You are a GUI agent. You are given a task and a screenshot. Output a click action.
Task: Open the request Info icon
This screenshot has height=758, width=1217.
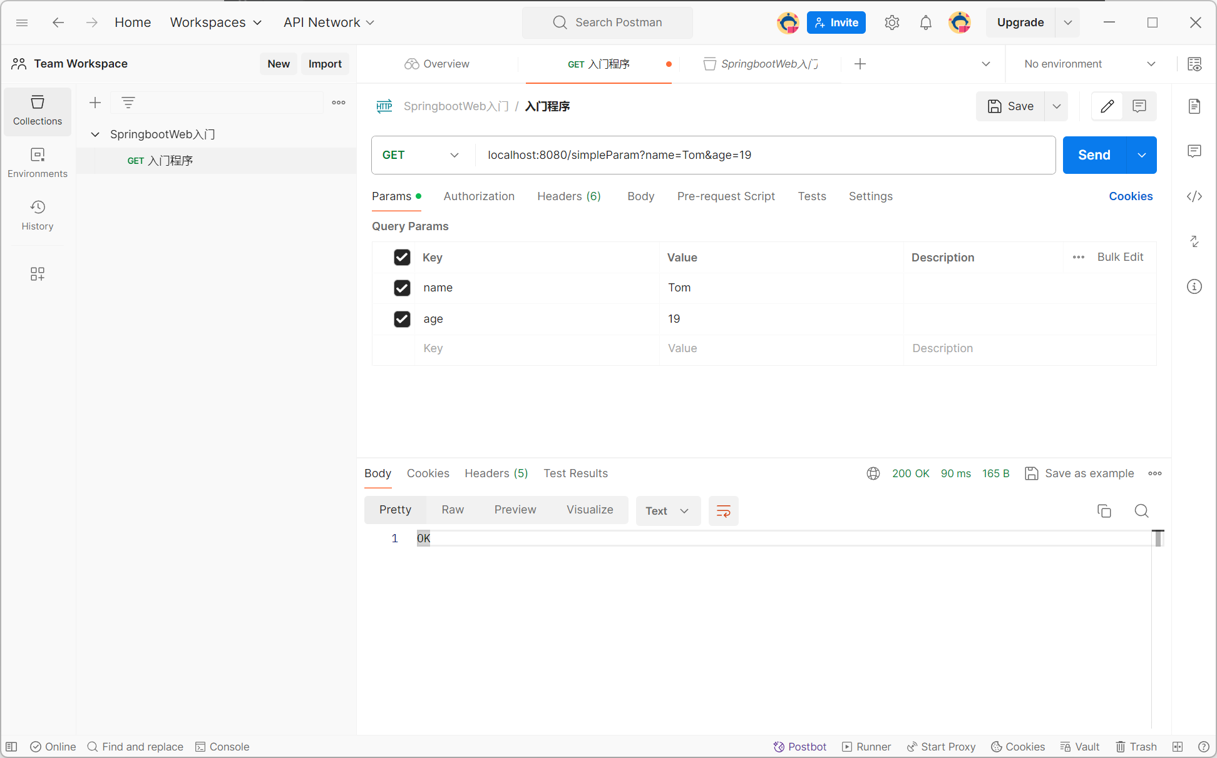click(1194, 286)
